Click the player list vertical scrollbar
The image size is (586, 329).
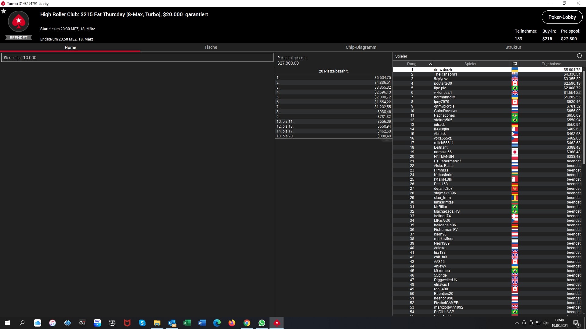(584, 117)
